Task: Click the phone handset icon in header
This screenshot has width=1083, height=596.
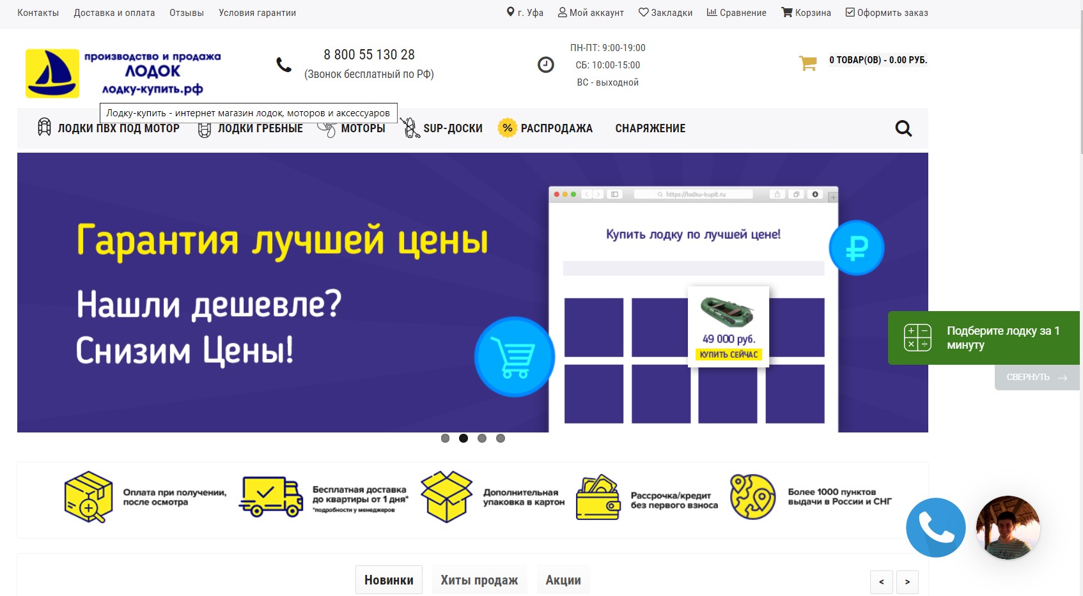Action: pyautogui.click(x=284, y=65)
